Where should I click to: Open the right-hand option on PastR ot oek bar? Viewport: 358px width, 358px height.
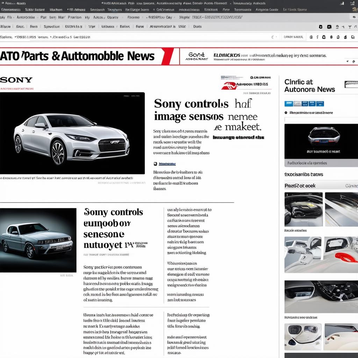351,186
